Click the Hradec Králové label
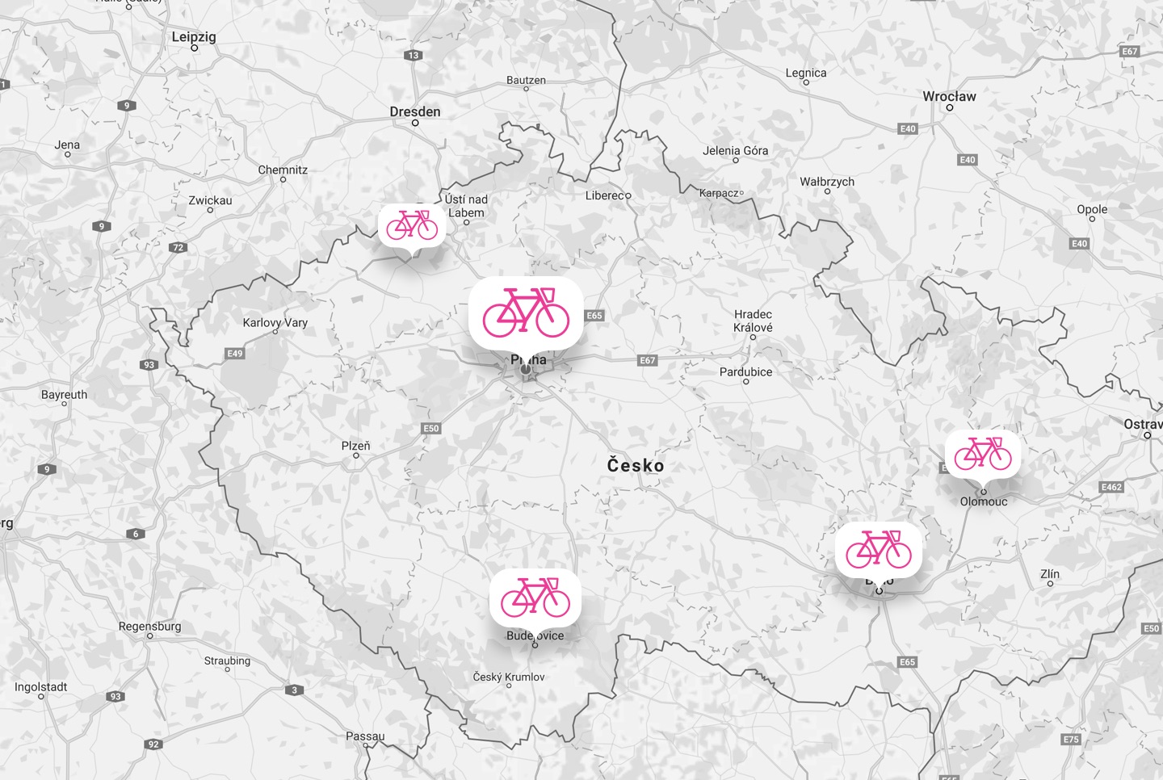Viewport: 1163px width, 780px height. [x=753, y=321]
